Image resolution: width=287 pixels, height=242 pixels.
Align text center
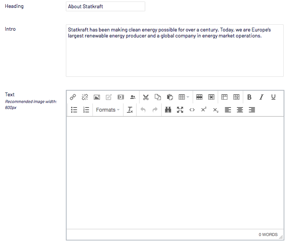(240, 110)
